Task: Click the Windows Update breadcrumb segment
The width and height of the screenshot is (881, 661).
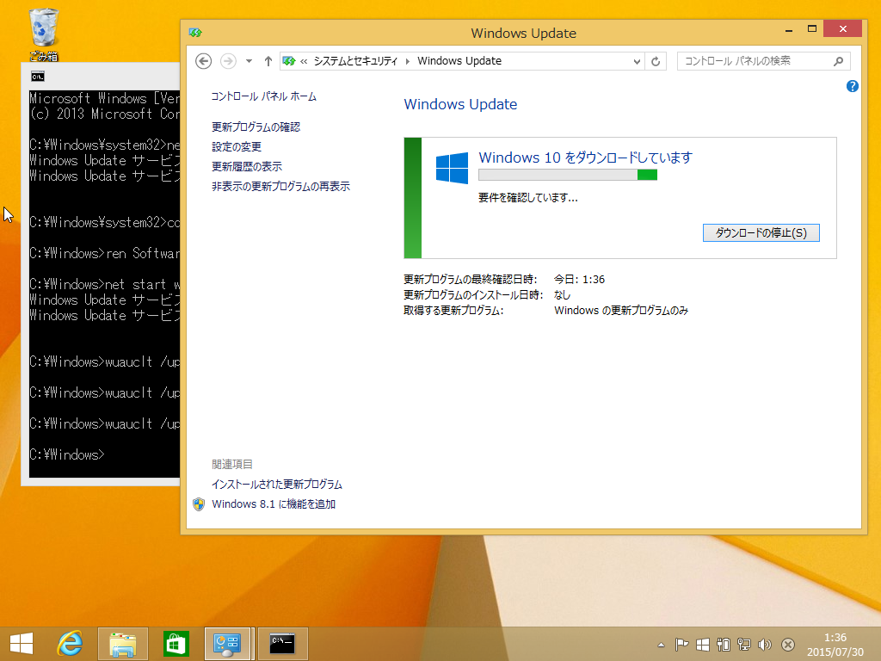Action: point(459,61)
